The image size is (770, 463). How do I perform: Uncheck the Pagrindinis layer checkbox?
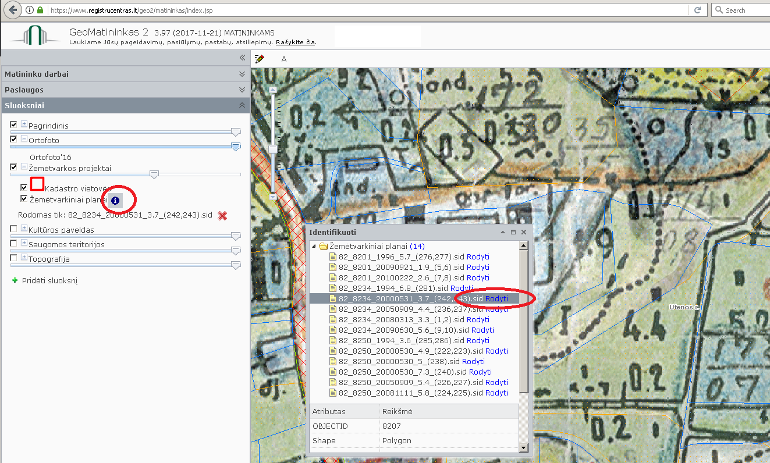click(13, 124)
